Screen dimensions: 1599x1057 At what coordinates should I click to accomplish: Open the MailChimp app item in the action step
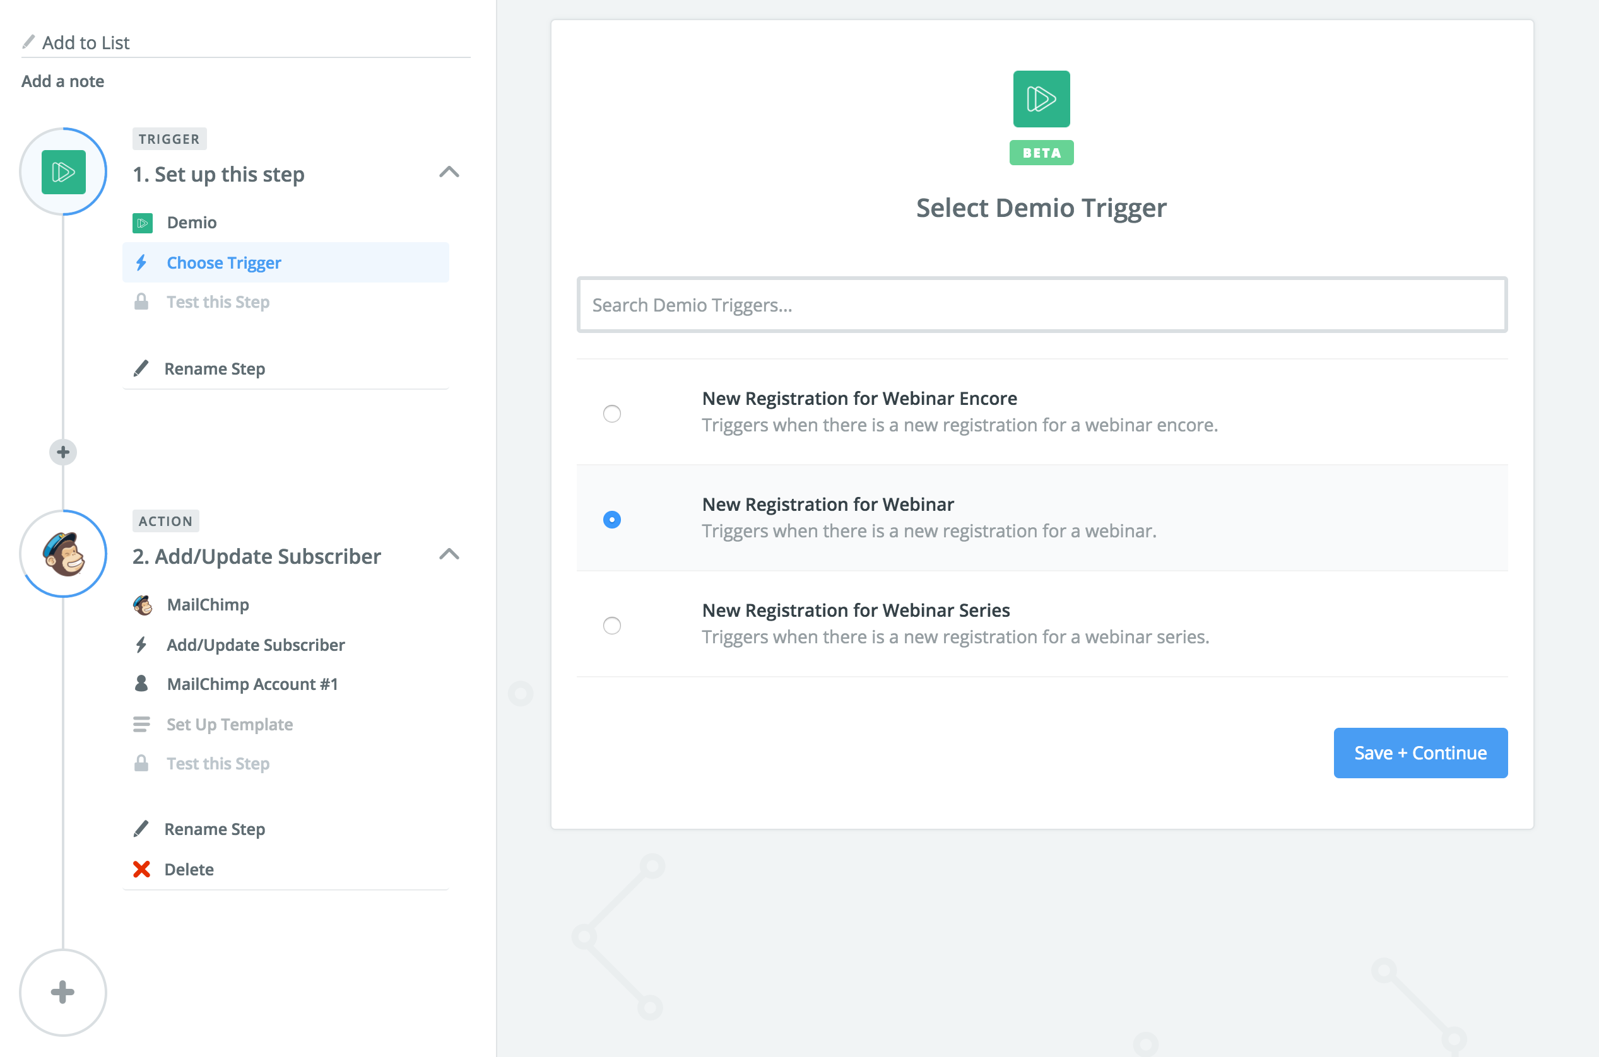286,605
